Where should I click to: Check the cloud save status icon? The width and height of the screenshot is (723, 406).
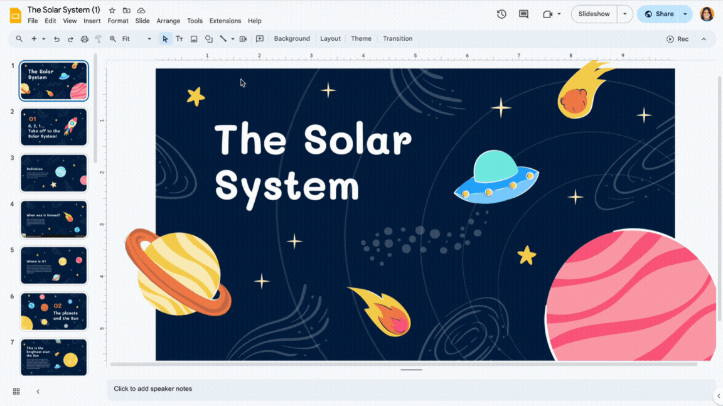point(141,10)
